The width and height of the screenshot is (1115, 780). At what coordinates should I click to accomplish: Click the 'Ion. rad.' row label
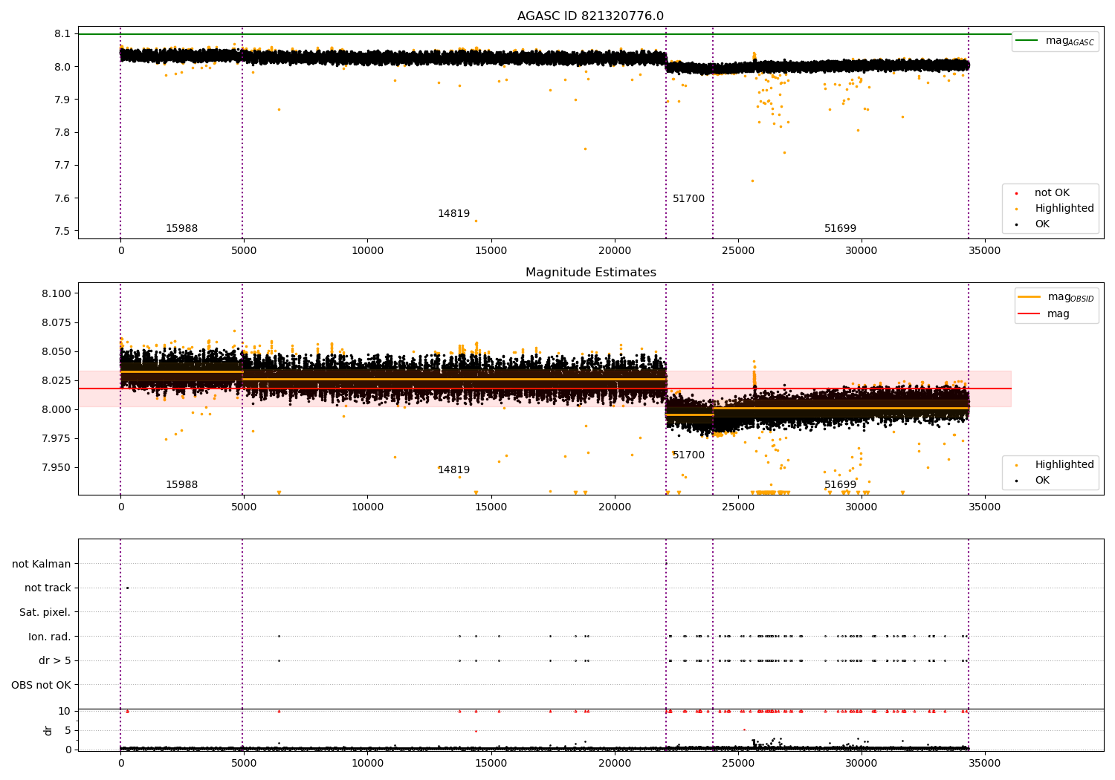[49, 637]
